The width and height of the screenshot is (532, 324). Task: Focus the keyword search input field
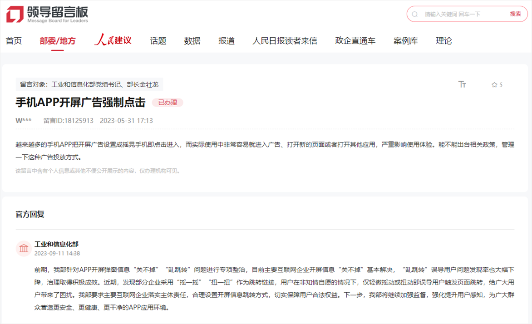click(x=463, y=14)
